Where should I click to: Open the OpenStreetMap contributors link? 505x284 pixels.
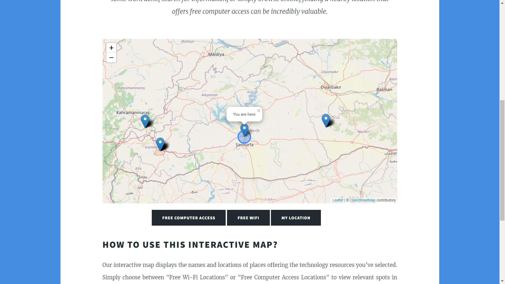click(x=362, y=200)
